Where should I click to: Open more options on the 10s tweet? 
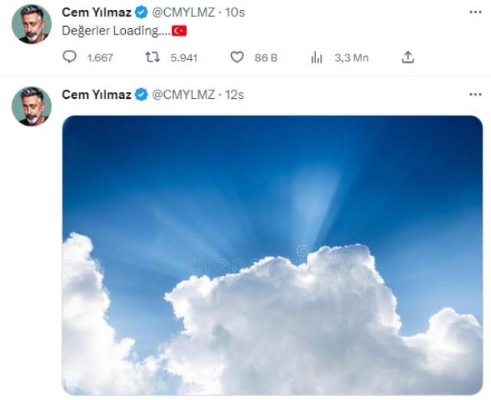pos(475,13)
